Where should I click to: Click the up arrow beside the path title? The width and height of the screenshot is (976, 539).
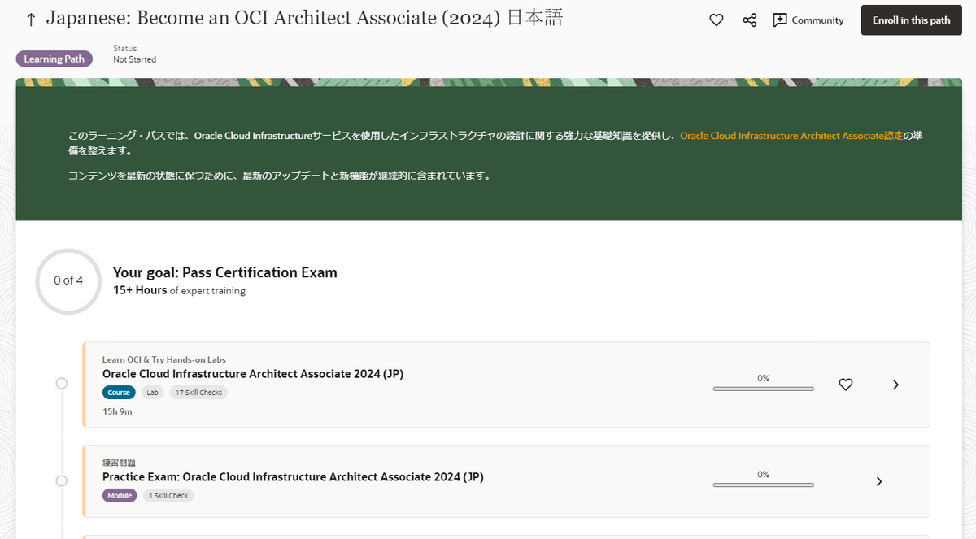pos(31,20)
